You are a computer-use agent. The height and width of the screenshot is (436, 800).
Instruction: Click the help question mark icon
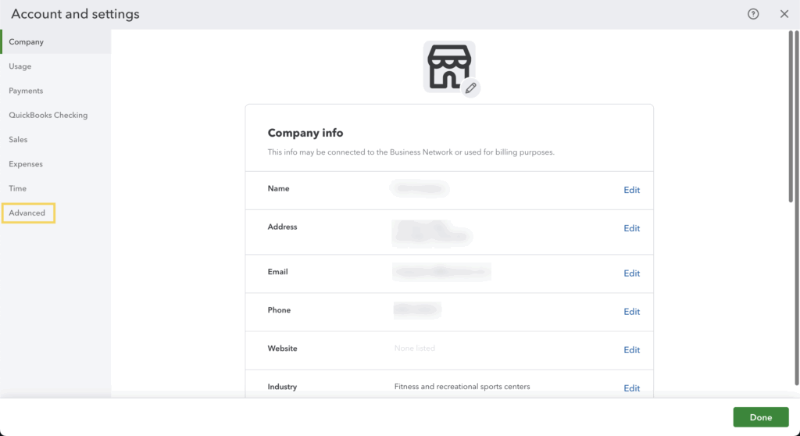[x=753, y=14]
